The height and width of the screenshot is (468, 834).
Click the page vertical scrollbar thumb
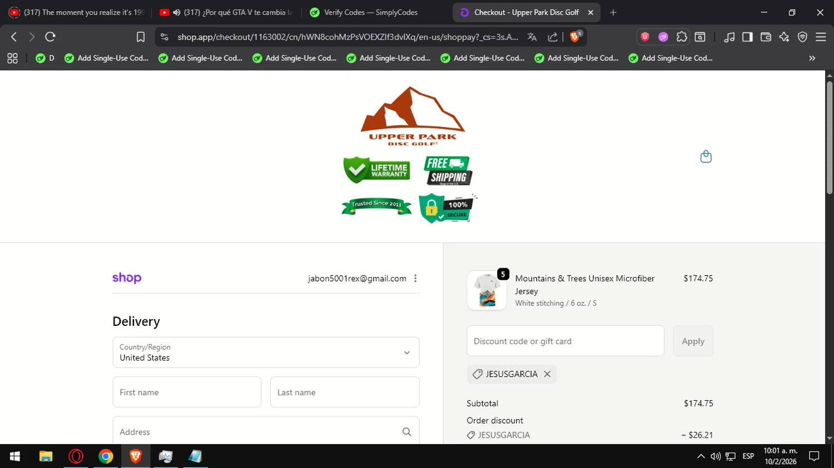click(x=829, y=138)
